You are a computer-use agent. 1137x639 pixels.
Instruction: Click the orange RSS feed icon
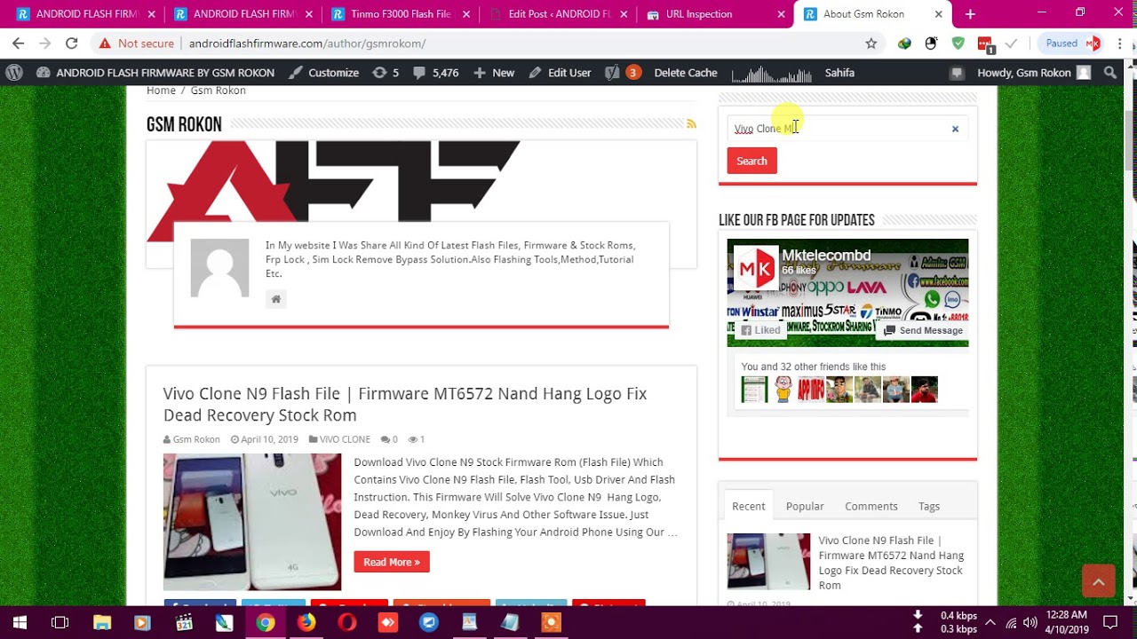[x=691, y=124]
